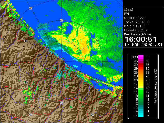
Task: Pick the red 32–35 dBZ legend band
Action: (141, 65)
